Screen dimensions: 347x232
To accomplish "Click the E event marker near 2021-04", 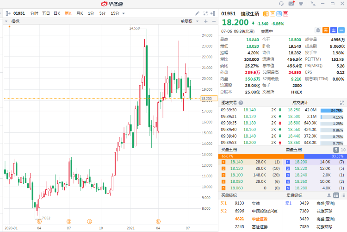I will pos(158,221).
